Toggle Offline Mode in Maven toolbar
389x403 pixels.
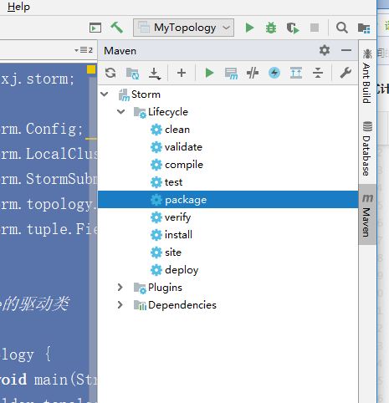pyautogui.click(x=253, y=73)
